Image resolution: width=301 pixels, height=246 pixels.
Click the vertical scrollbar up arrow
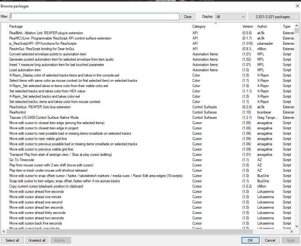pos(297,26)
